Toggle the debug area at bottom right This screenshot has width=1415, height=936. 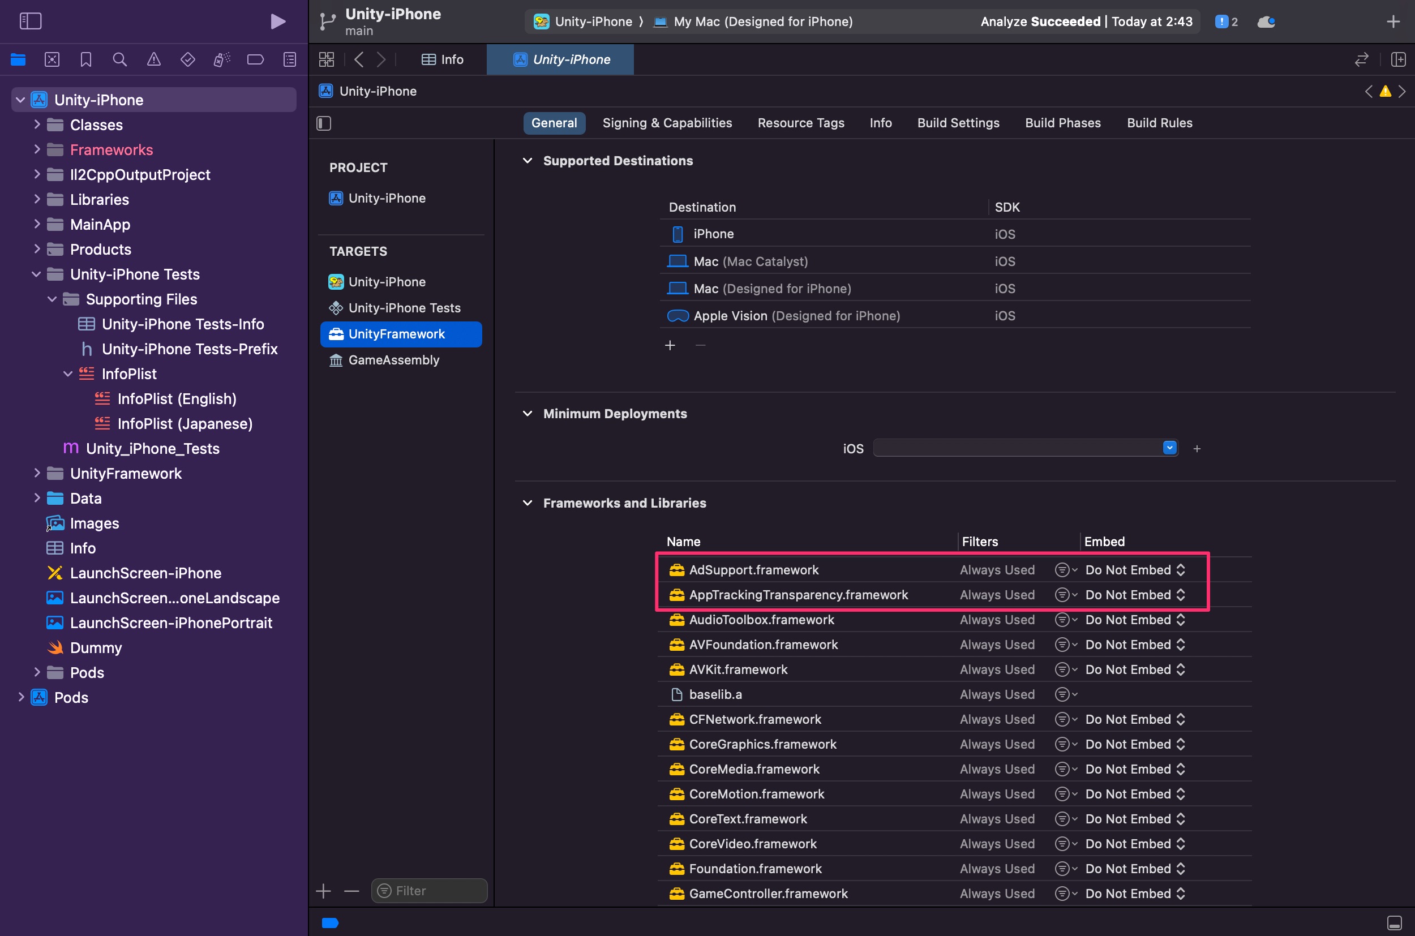pyautogui.click(x=1394, y=922)
